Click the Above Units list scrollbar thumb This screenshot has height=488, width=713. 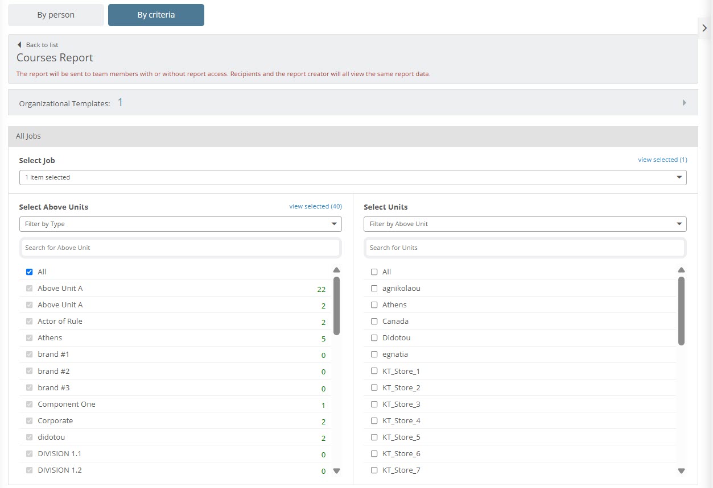point(336,306)
